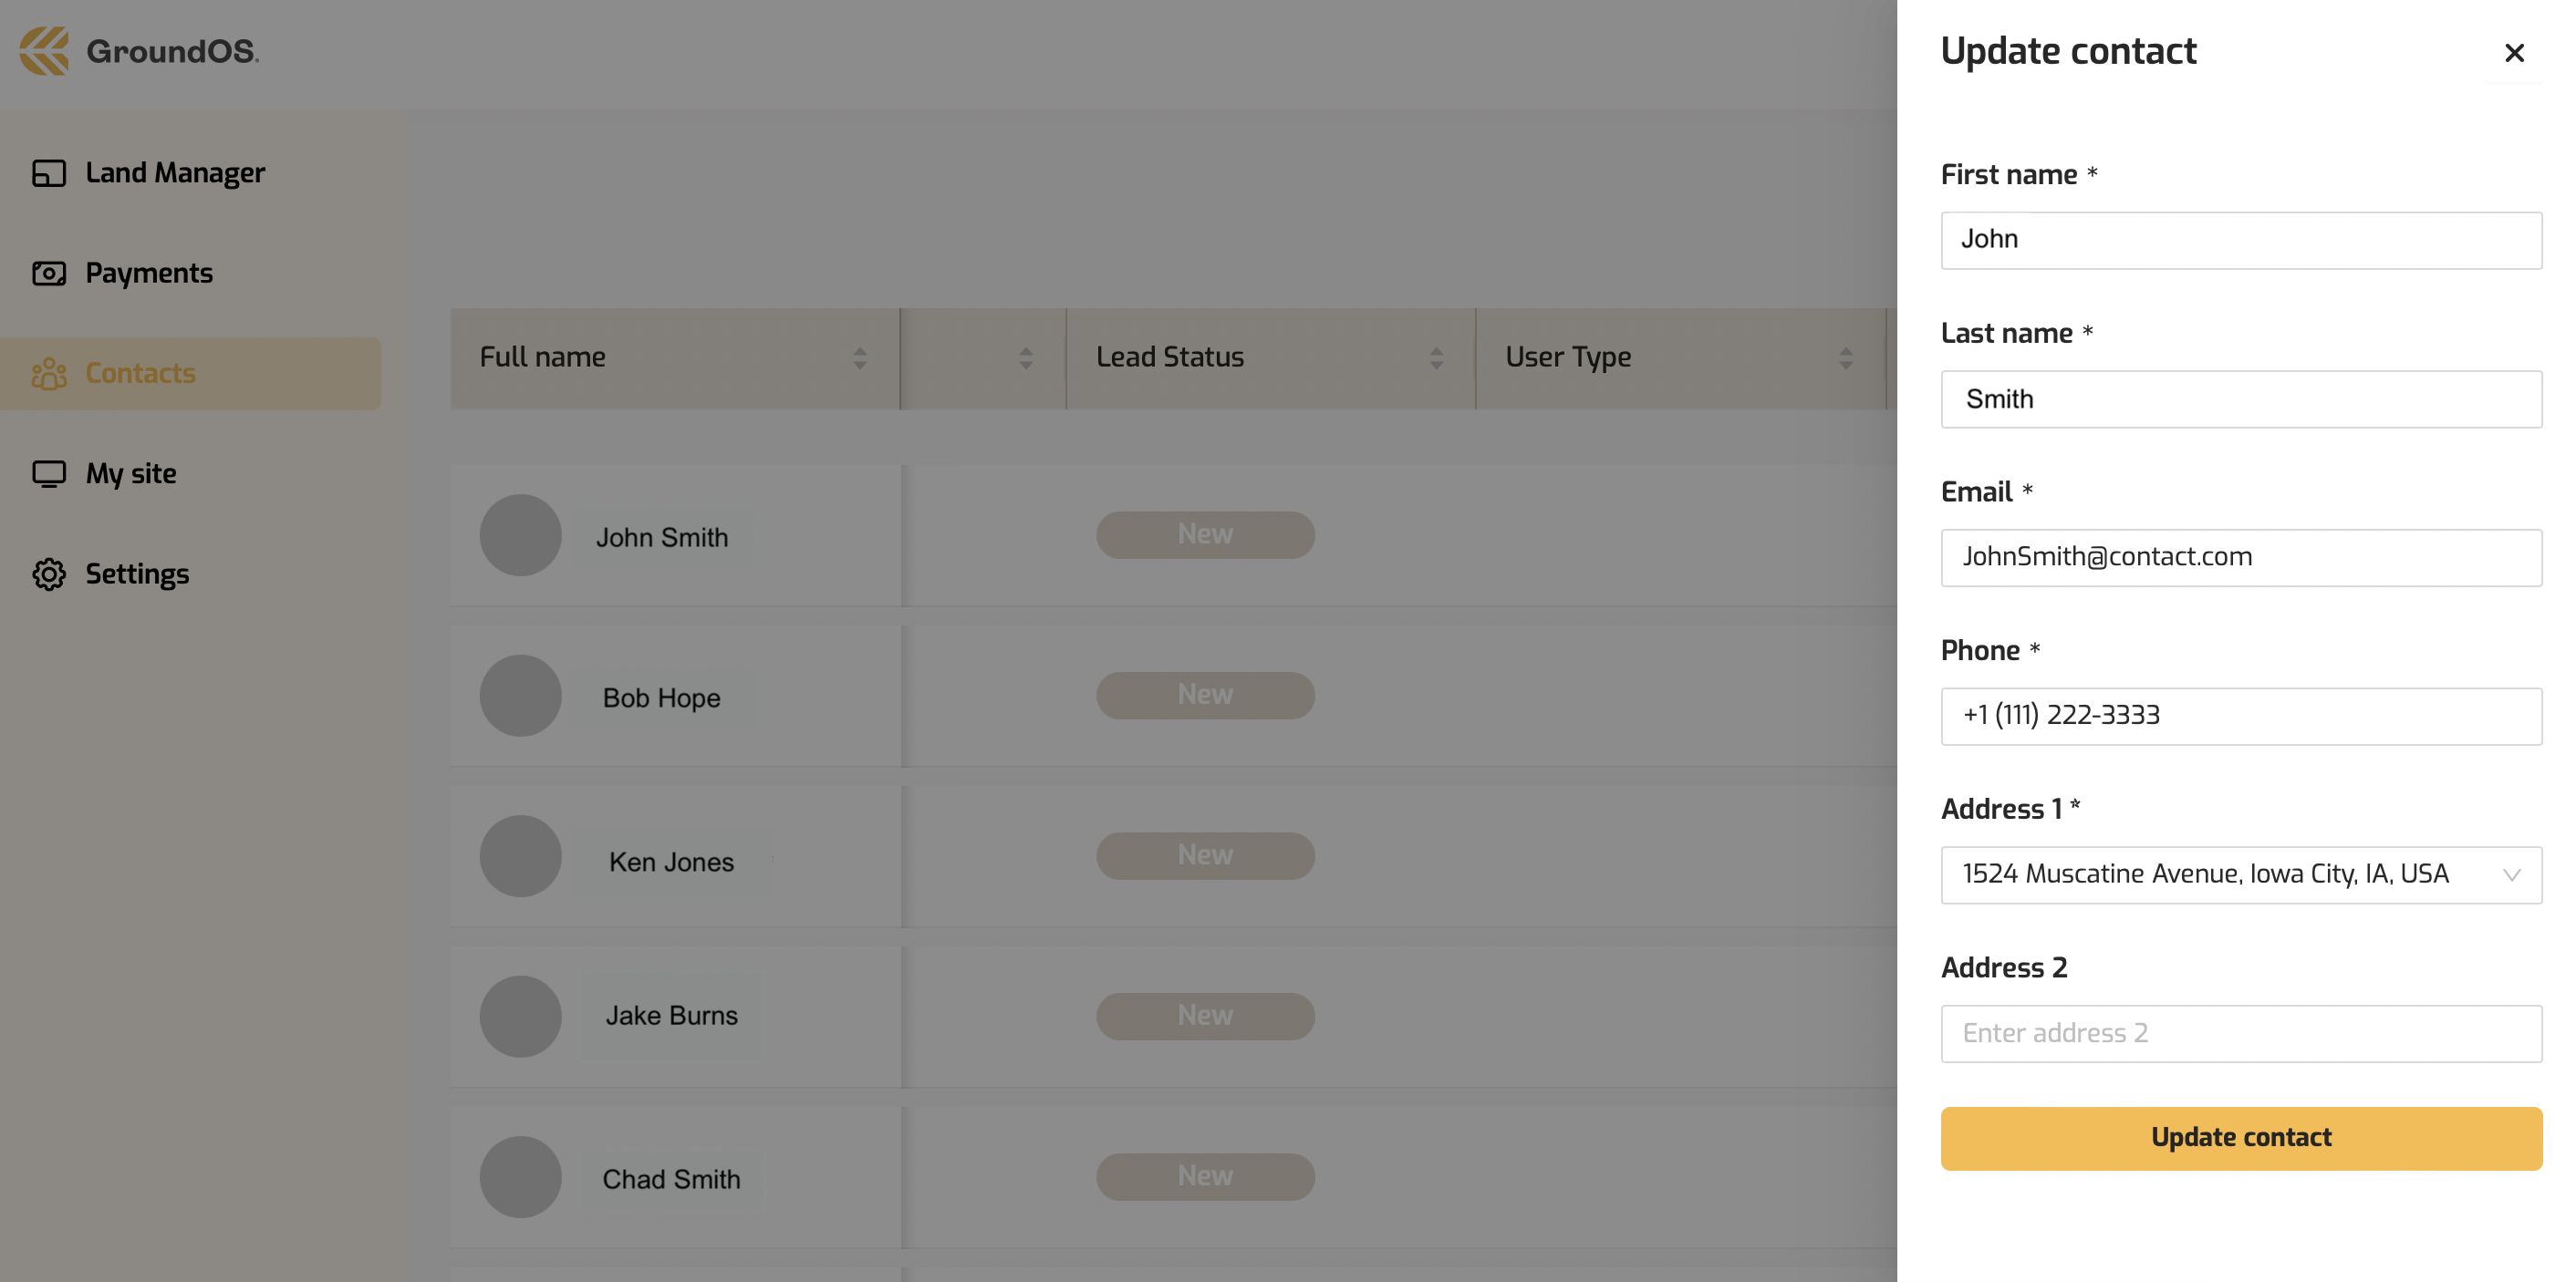The image size is (2576, 1282).
Task: Click the Payments money icon
Action: tap(49, 274)
